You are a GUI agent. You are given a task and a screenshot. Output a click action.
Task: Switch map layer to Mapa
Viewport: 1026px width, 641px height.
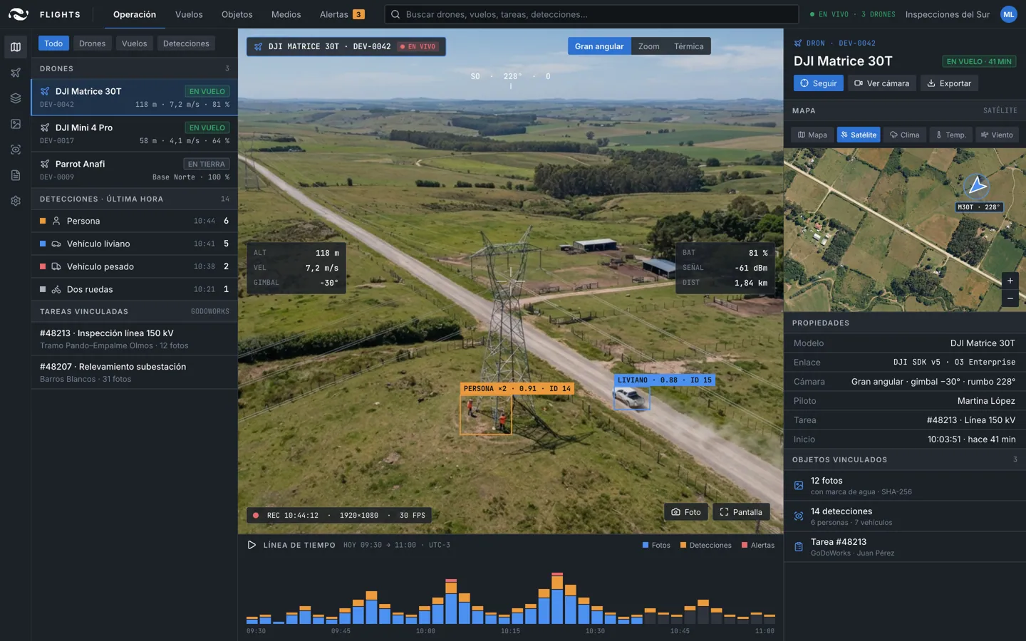coord(812,135)
